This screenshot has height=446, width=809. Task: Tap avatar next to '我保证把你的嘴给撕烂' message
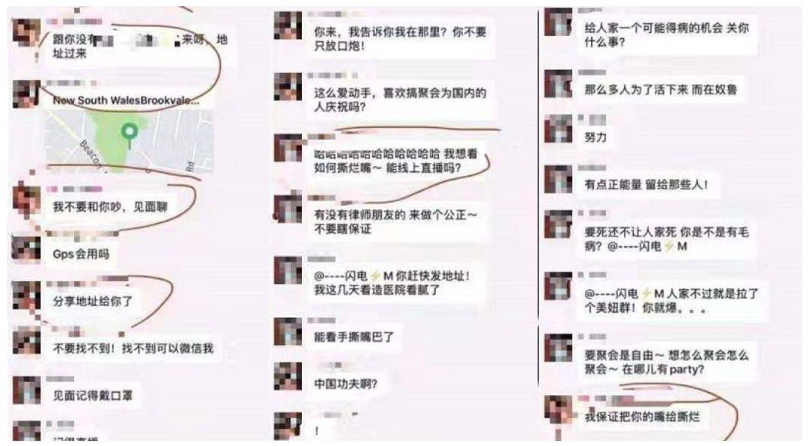point(558,410)
